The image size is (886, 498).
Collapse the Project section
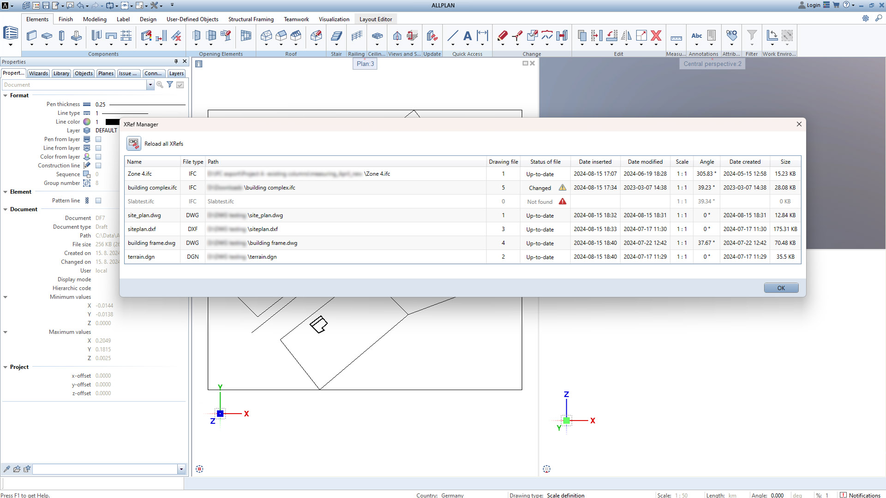6,367
